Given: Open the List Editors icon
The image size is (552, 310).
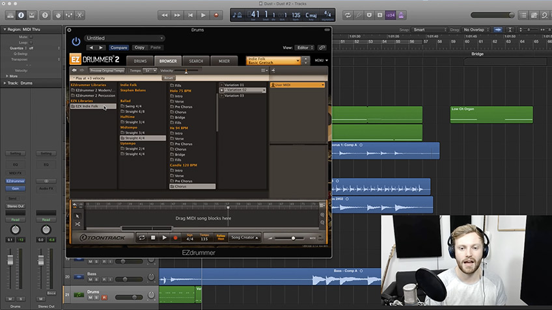Looking at the screenshot, I should click(x=523, y=15).
